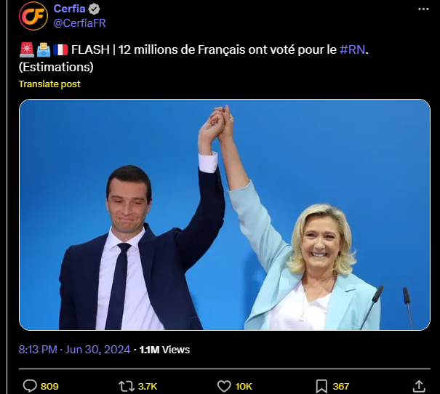Click the Translate post link

pos(49,84)
